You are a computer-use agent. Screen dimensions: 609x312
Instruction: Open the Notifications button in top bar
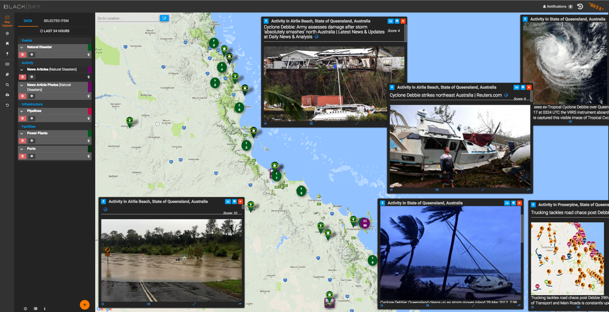click(555, 7)
